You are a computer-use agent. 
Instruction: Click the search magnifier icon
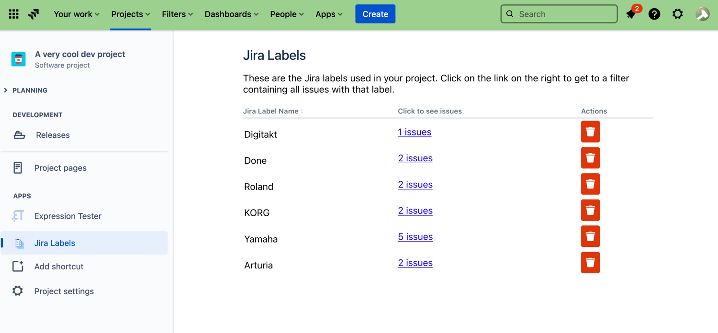pyautogui.click(x=510, y=14)
